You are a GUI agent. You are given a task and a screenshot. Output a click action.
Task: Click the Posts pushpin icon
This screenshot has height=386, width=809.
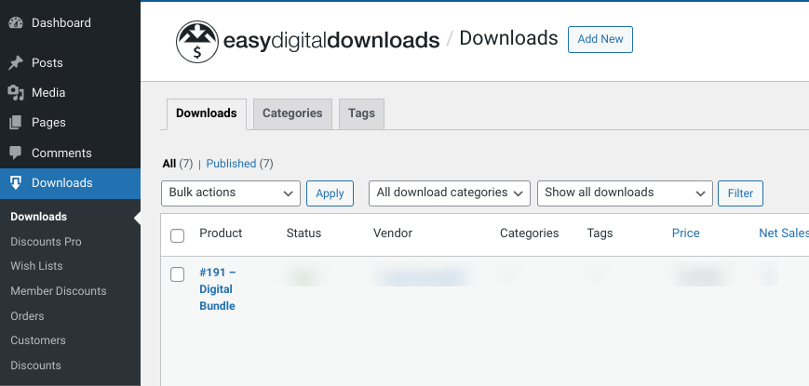16,63
